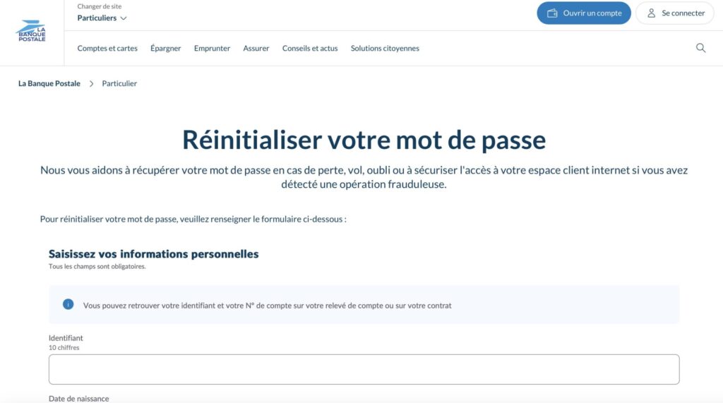This screenshot has width=723, height=403.
Task: Open search with the magnifier icon
Action: coord(700,48)
